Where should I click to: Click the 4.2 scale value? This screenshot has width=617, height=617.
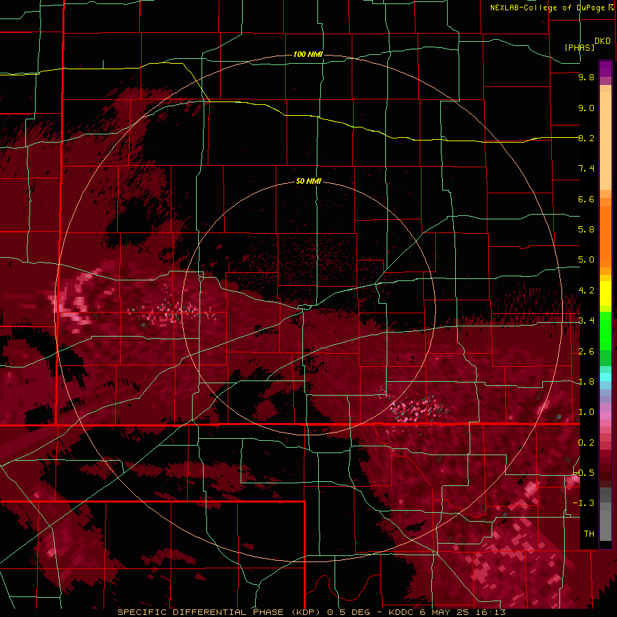pos(586,291)
